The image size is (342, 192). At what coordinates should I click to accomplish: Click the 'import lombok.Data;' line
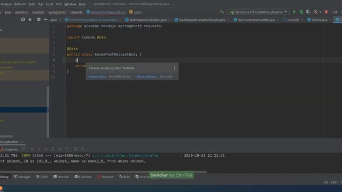[87, 37]
